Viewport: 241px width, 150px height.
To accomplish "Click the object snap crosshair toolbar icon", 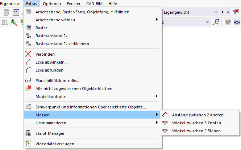I will click(x=237, y=22).
